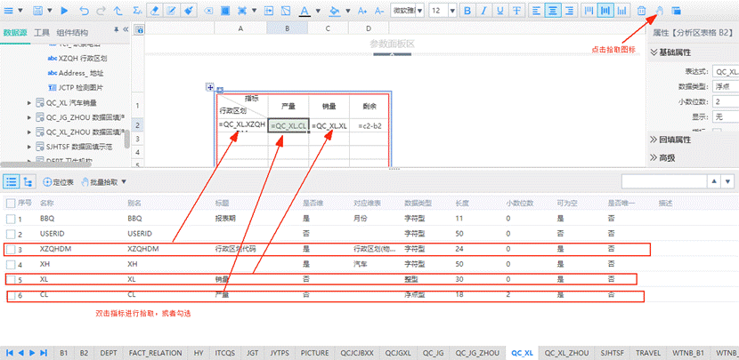Click the field search input box
739x360 pixels.
coord(663,181)
